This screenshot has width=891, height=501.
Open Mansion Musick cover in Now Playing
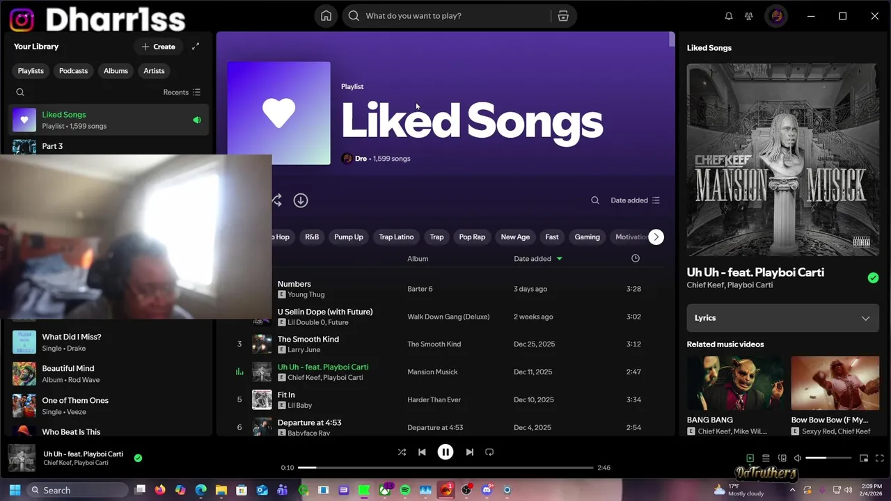(x=783, y=160)
